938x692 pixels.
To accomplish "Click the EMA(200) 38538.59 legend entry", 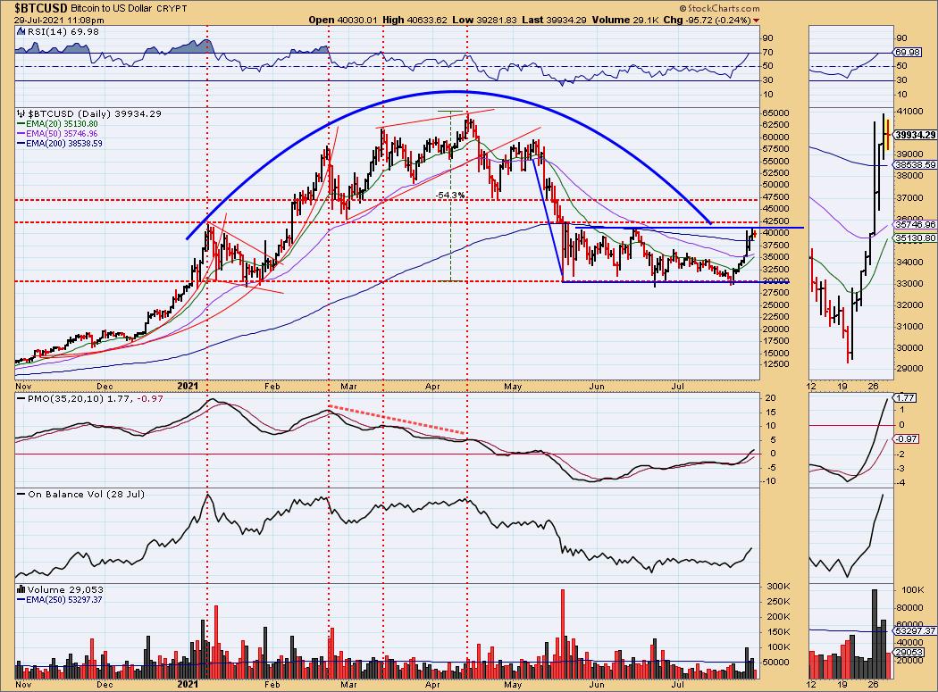I will pos(59,144).
